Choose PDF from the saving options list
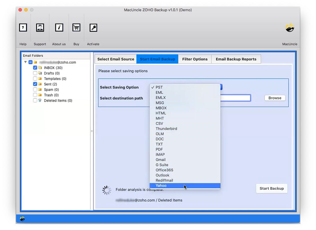316x230 pixels. coord(159,149)
